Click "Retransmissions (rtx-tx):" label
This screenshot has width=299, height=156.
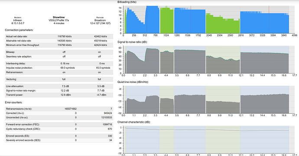pyautogui.click(x=19, y=109)
